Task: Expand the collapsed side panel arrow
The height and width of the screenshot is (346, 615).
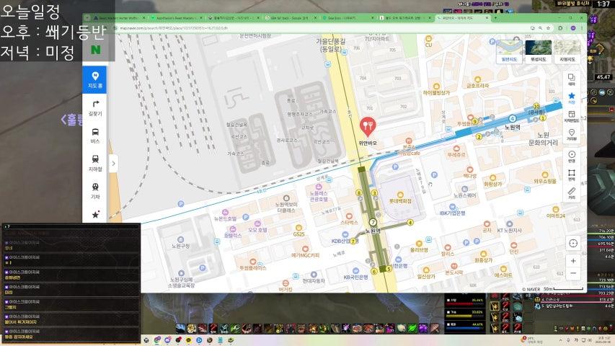Action: [113, 164]
